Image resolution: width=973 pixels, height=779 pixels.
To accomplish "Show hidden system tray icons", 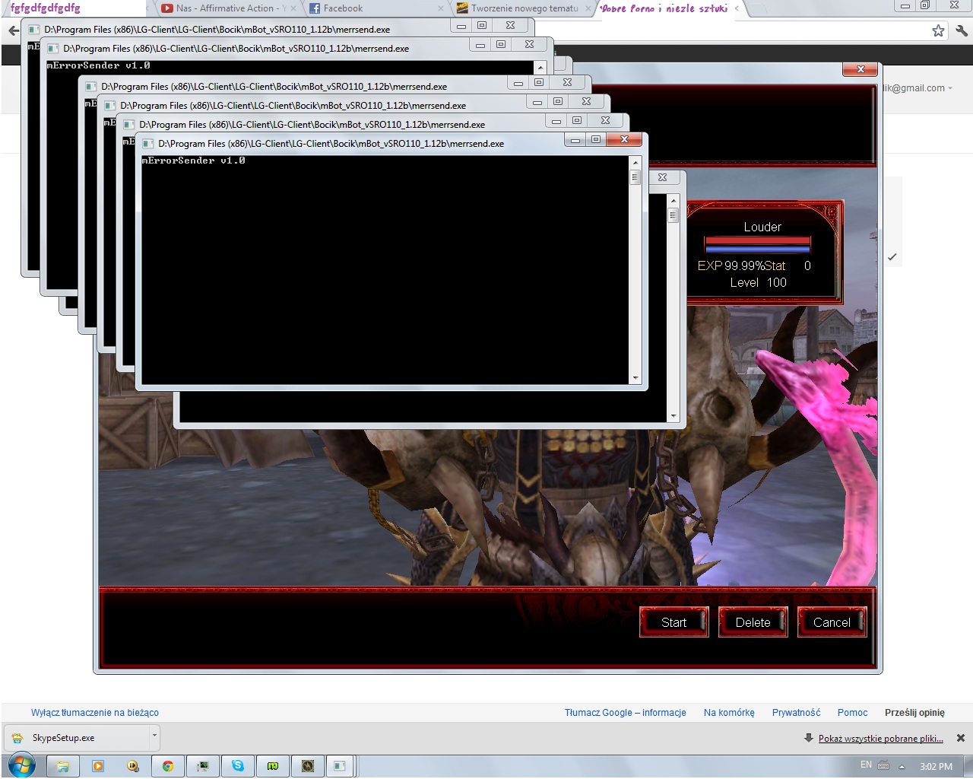I will (x=902, y=767).
